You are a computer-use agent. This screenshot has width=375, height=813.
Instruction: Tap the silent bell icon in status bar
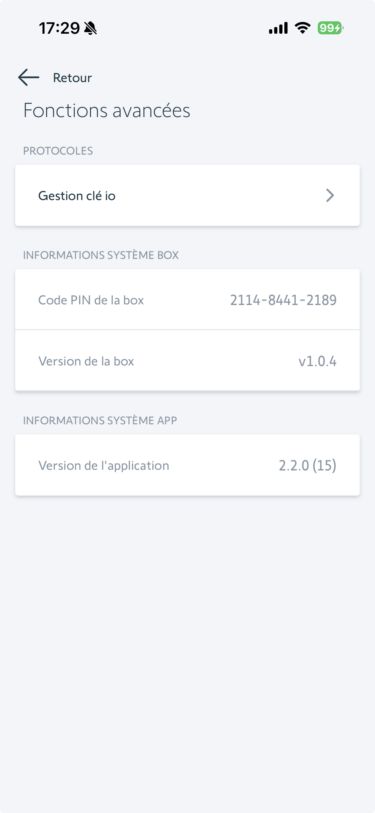click(90, 28)
